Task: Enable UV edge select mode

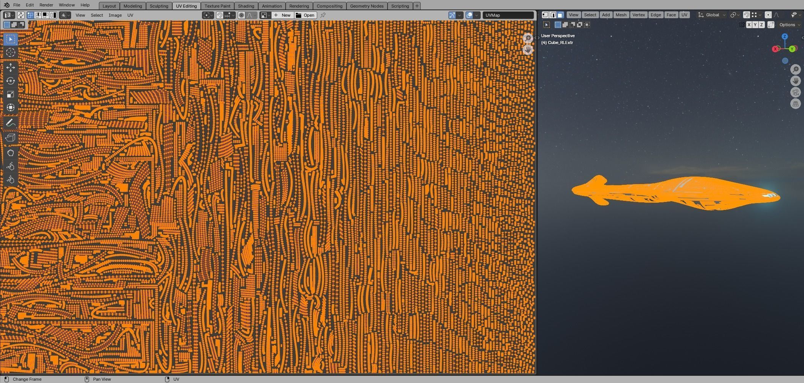Action: (38, 15)
